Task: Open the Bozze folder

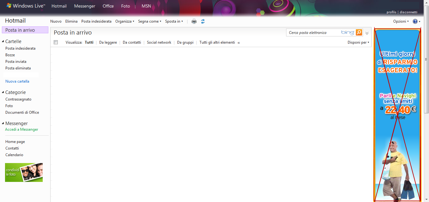Action: [x=10, y=55]
